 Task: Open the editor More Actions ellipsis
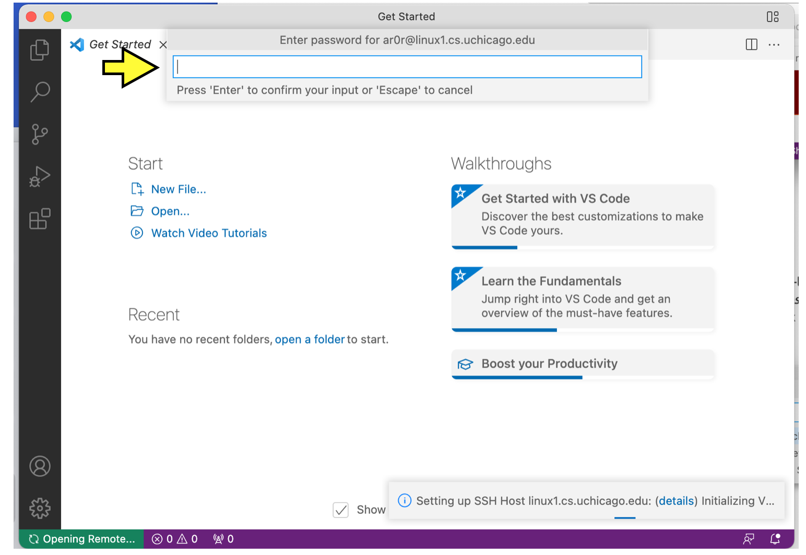coord(774,44)
